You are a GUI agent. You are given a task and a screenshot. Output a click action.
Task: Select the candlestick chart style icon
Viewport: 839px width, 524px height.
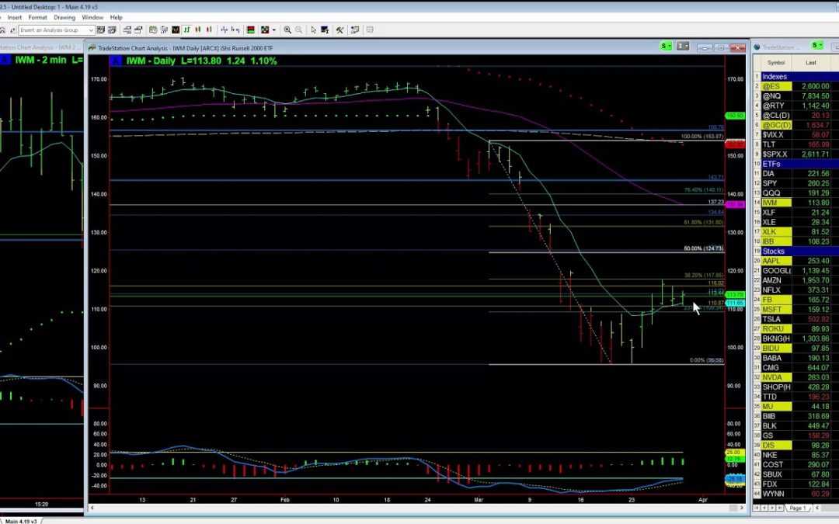tap(198, 30)
